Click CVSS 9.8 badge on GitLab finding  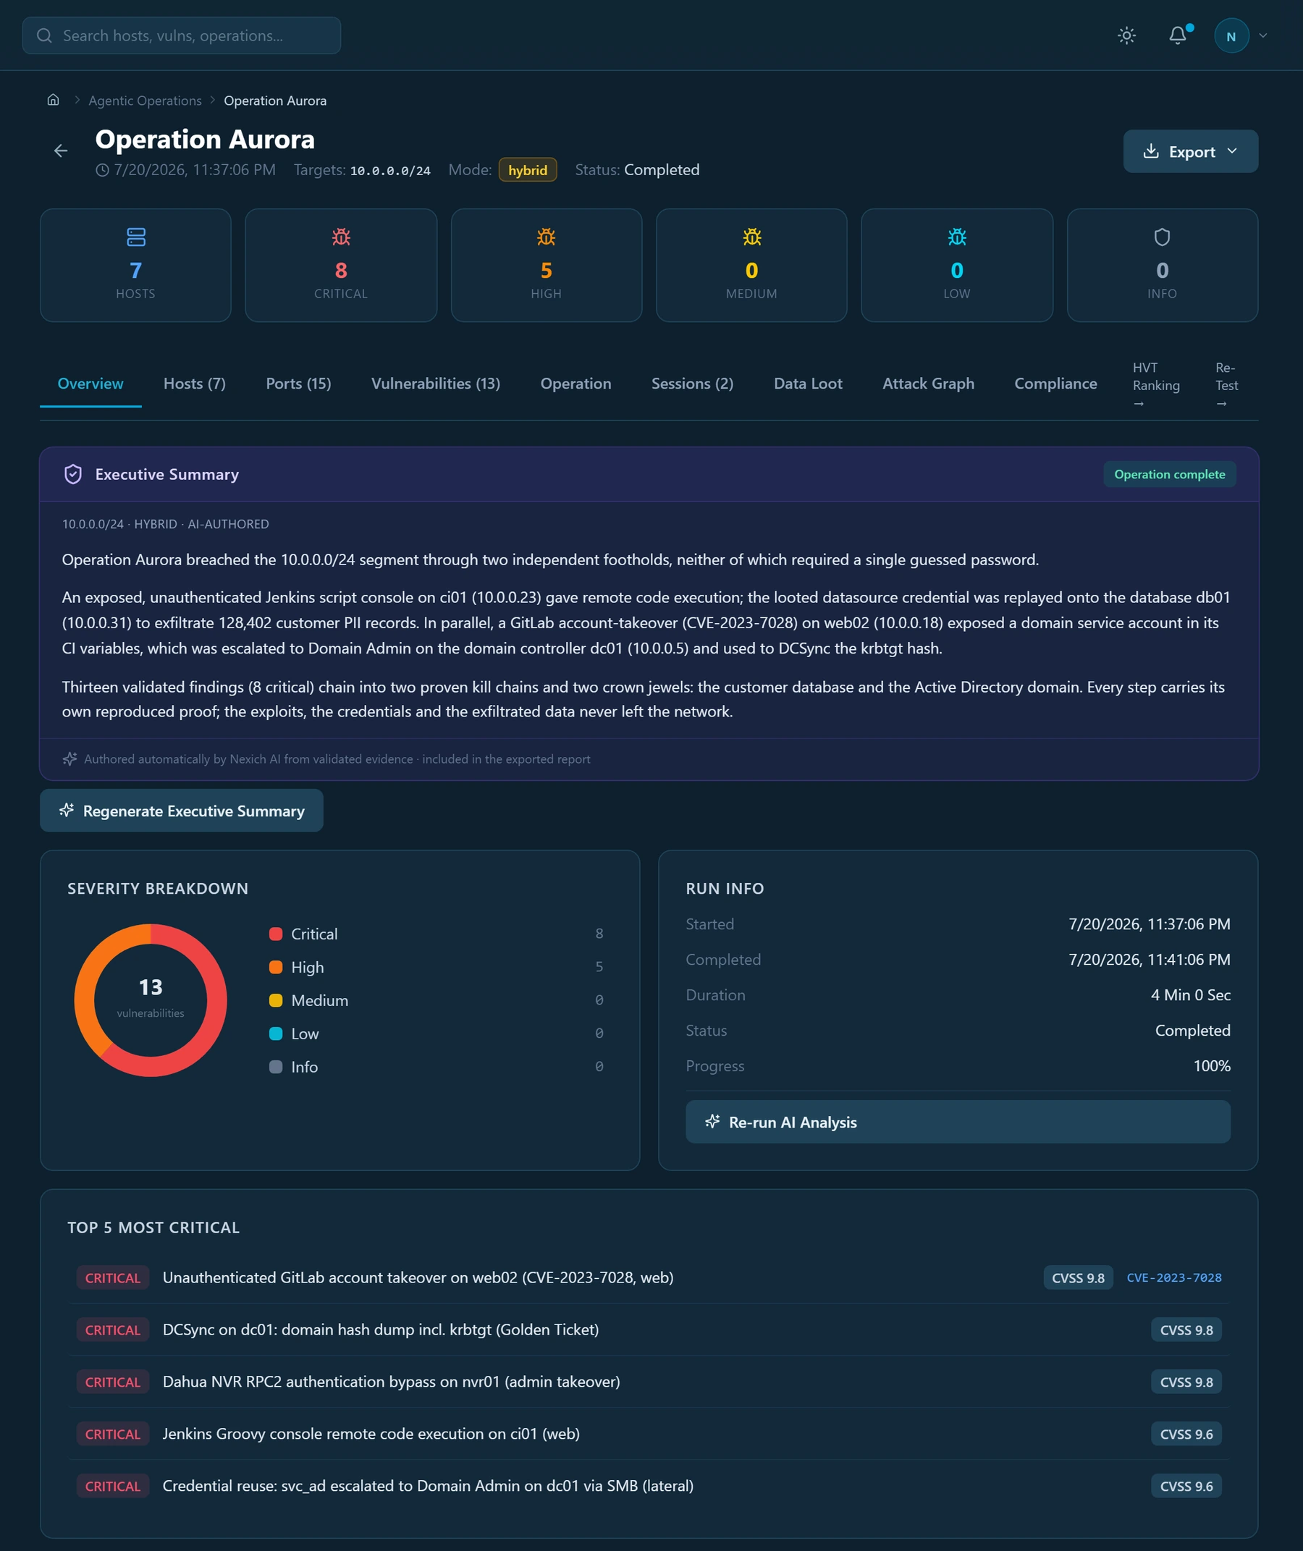(x=1078, y=1277)
